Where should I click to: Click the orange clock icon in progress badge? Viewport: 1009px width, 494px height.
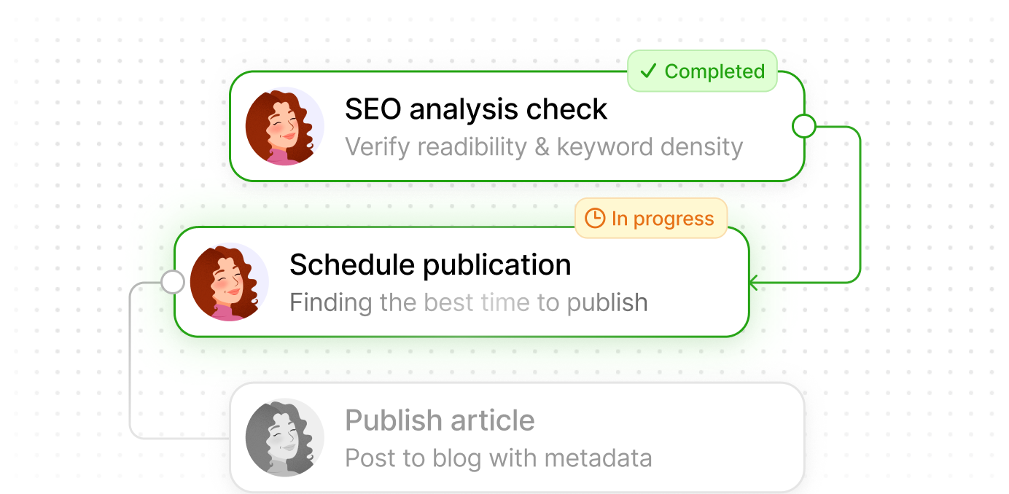pyautogui.click(x=596, y=219)
